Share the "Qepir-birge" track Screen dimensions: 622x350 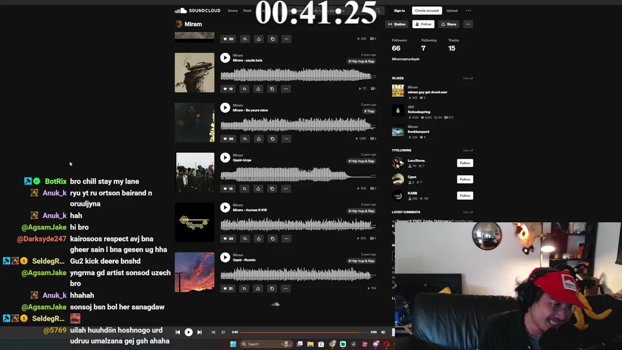[x=258, y=189]
